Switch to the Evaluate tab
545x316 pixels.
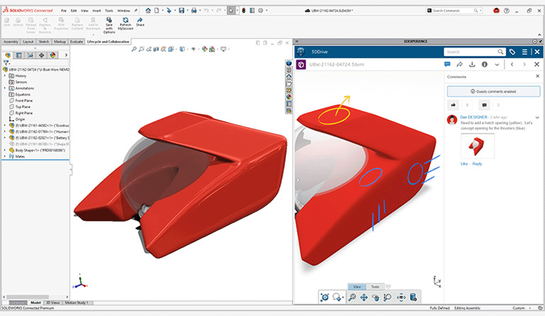click(x=76, y=42)
